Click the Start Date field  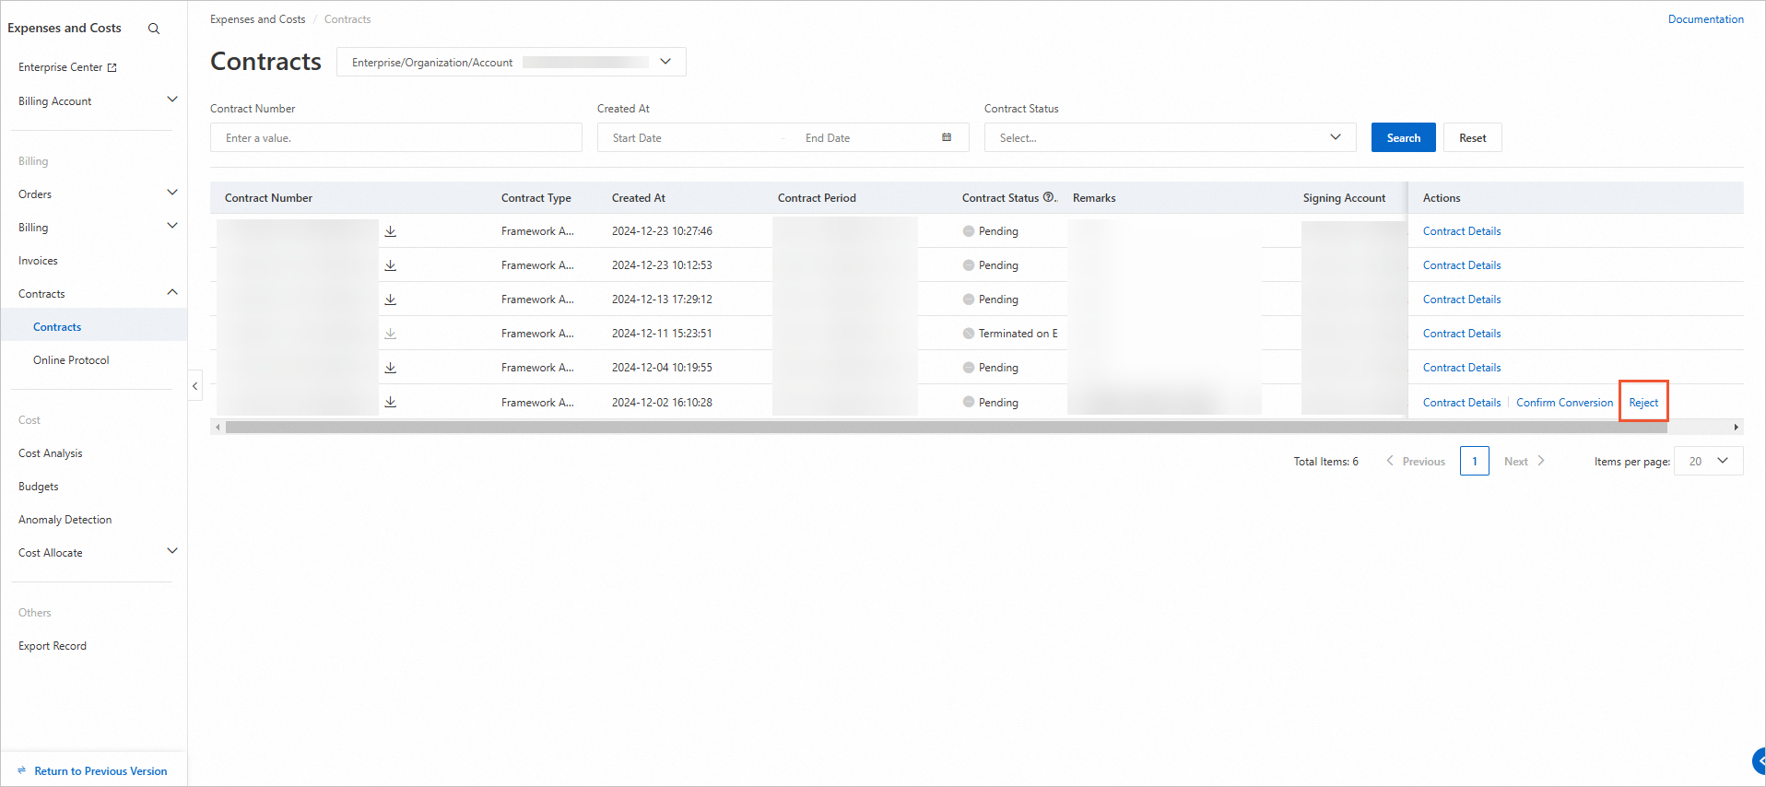tap(691, 138)
